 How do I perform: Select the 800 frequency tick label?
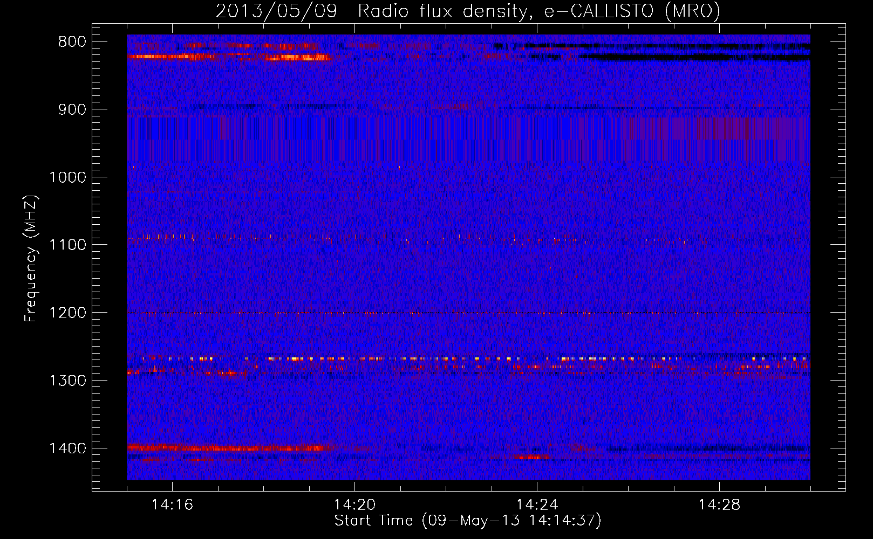pos(72,42)
